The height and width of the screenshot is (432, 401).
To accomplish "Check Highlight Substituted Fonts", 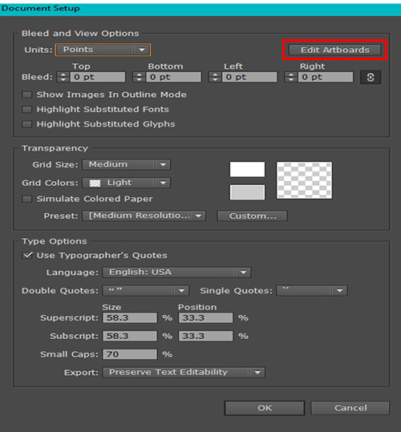I will click(27, 110).
